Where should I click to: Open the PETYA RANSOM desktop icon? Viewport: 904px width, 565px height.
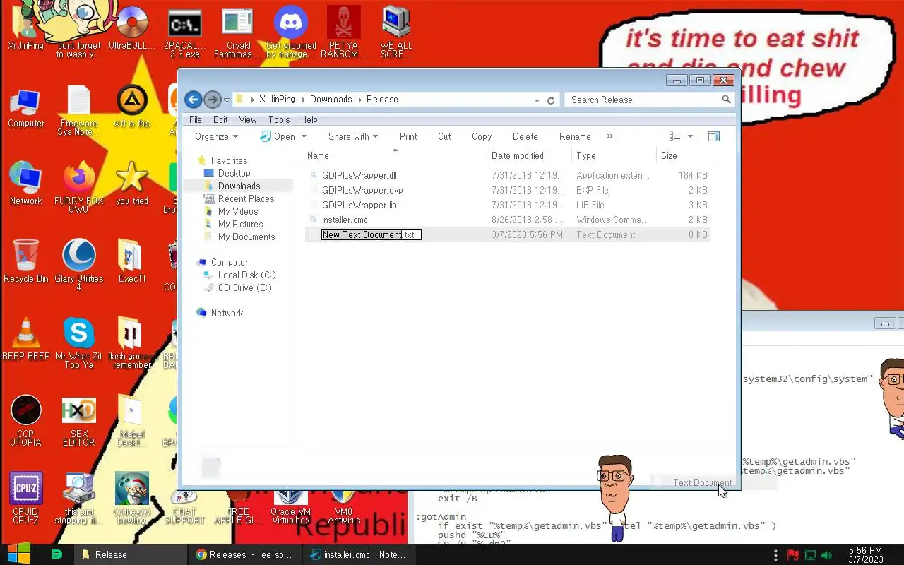click(x=344, y=32)
